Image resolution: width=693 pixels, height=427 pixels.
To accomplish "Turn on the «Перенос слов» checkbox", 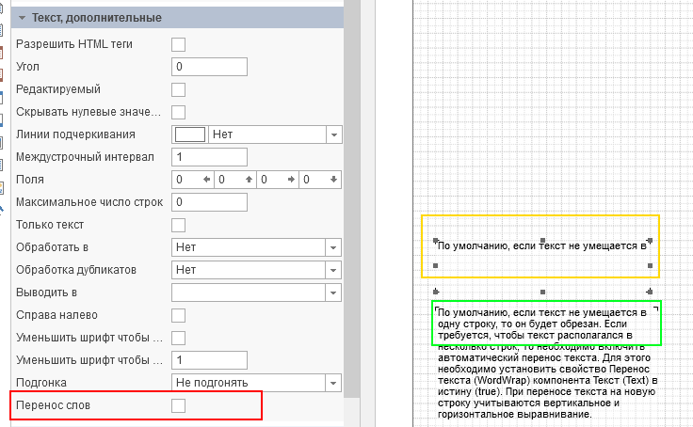I will (x=178, y=405).
